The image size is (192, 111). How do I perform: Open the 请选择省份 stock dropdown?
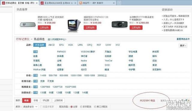pyautogui.click(x=30, y=107)
